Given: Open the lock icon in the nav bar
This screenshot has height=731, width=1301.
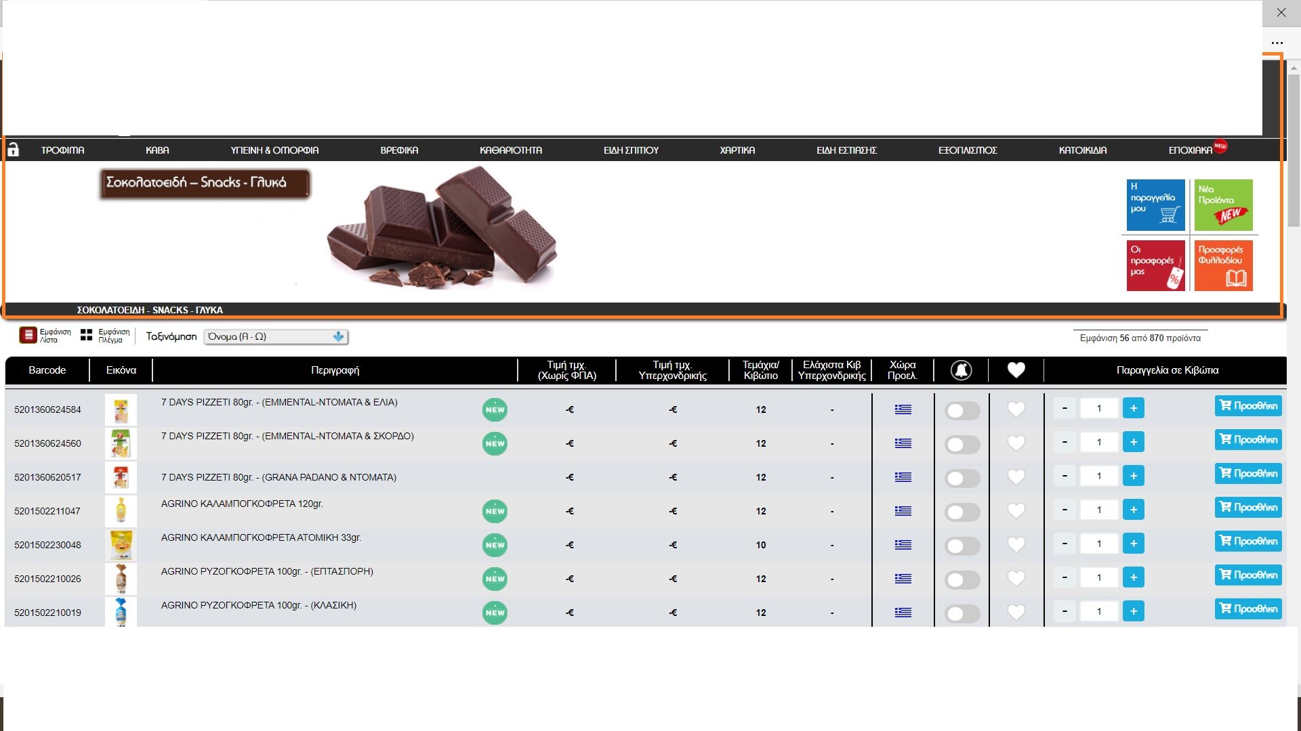Looking at the screenshot, I should tap(13, 150).
